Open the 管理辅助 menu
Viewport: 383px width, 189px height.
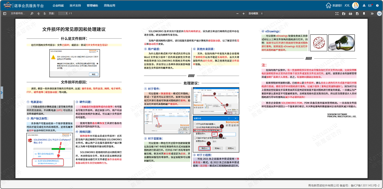(x=92, y=5)
